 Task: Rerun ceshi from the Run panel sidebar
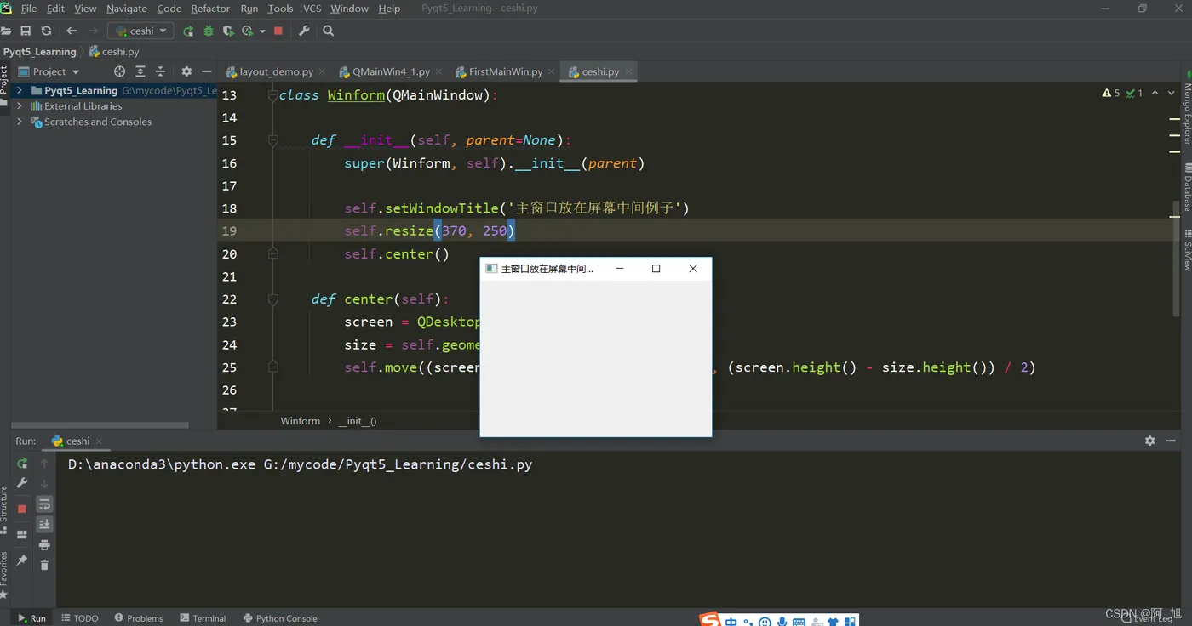click(22, 464)
